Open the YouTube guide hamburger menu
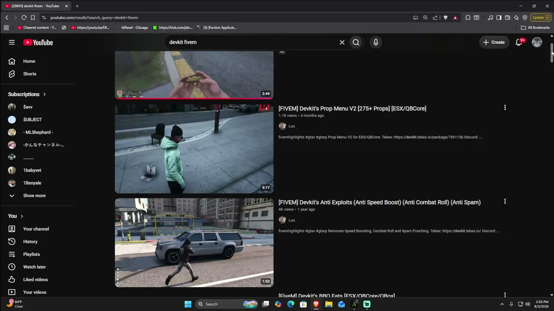 click(x=12, y=42)
